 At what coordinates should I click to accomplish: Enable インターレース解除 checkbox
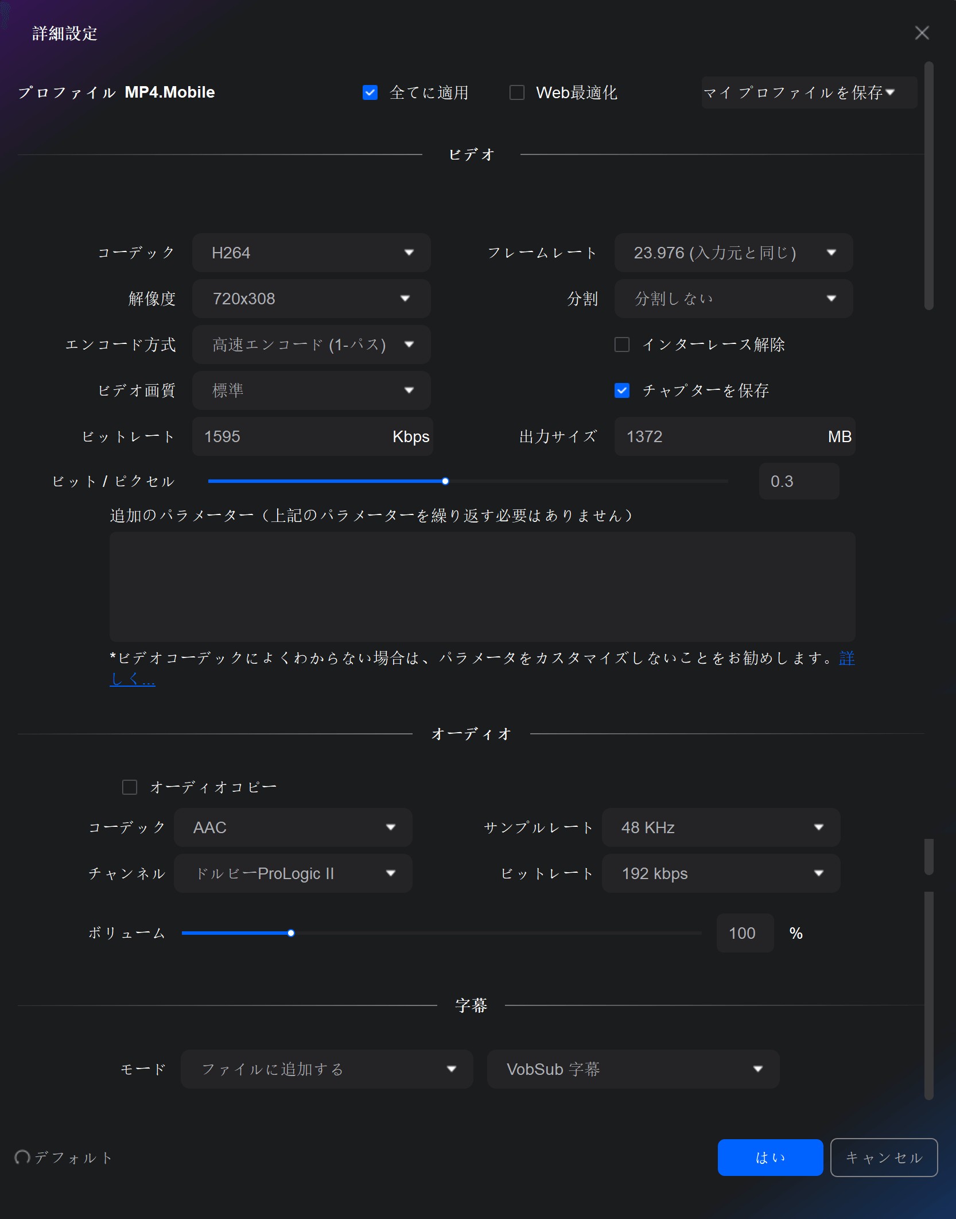click(622, 345)
